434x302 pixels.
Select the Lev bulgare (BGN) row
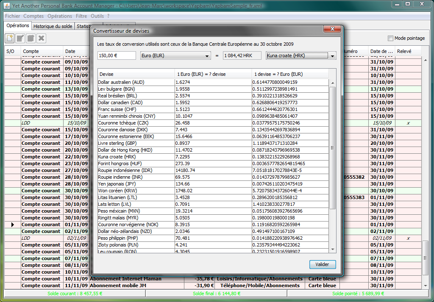click(x=213, y=89)
